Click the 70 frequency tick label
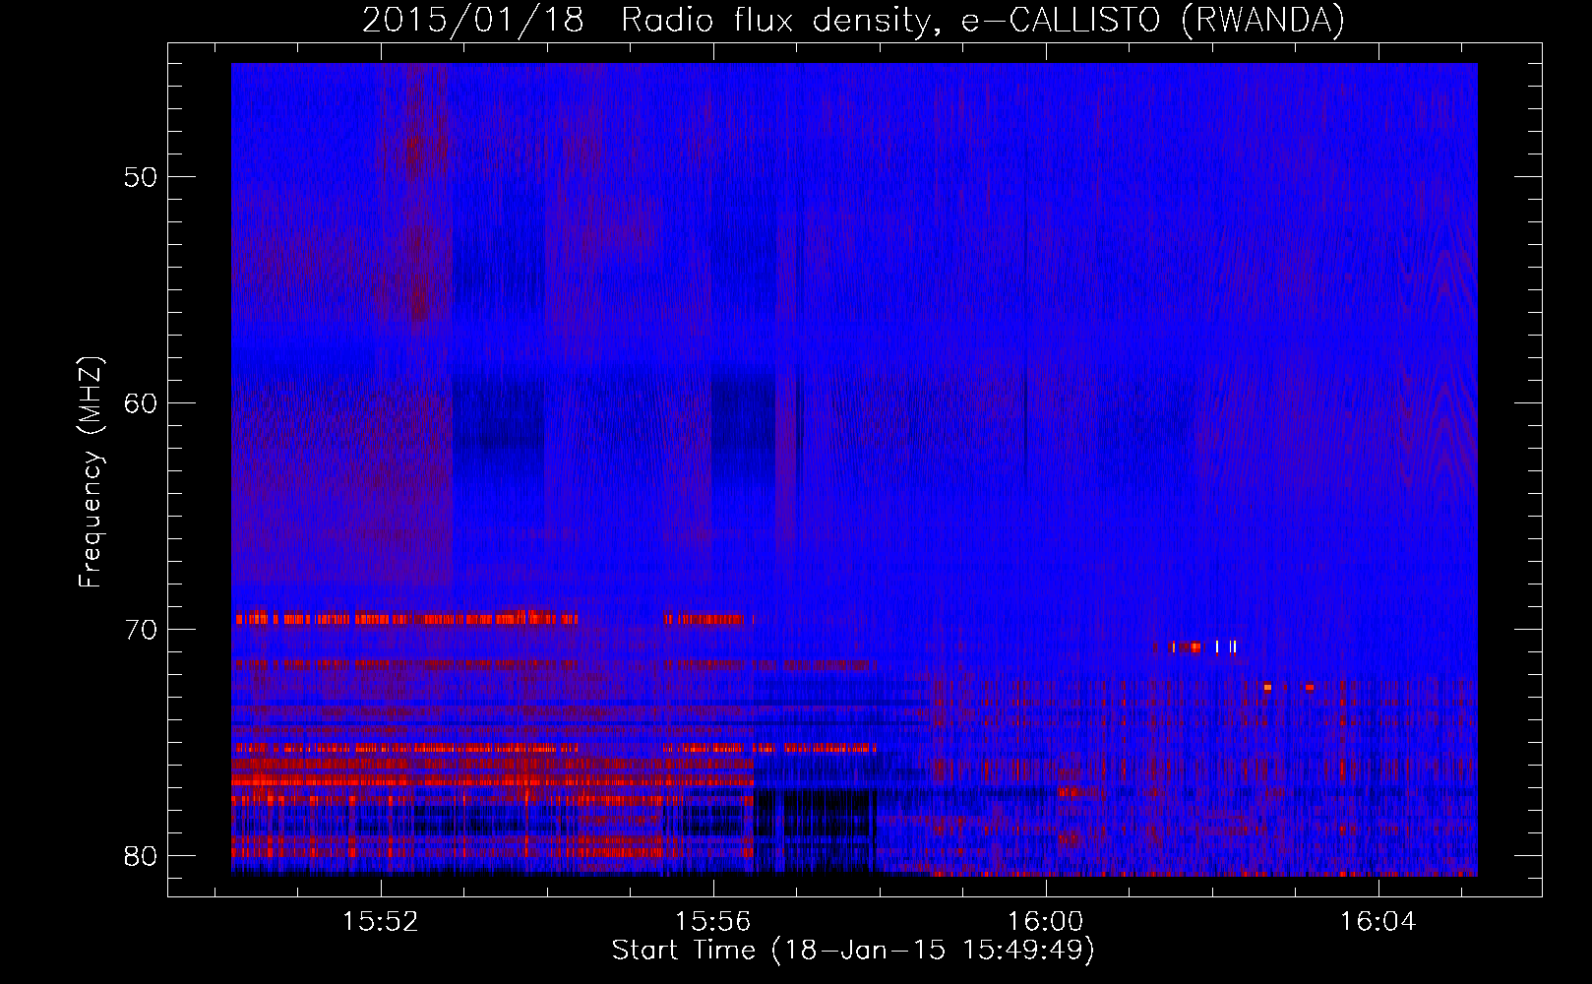The width and height of the screenshot is (1592, 984). 141,630
